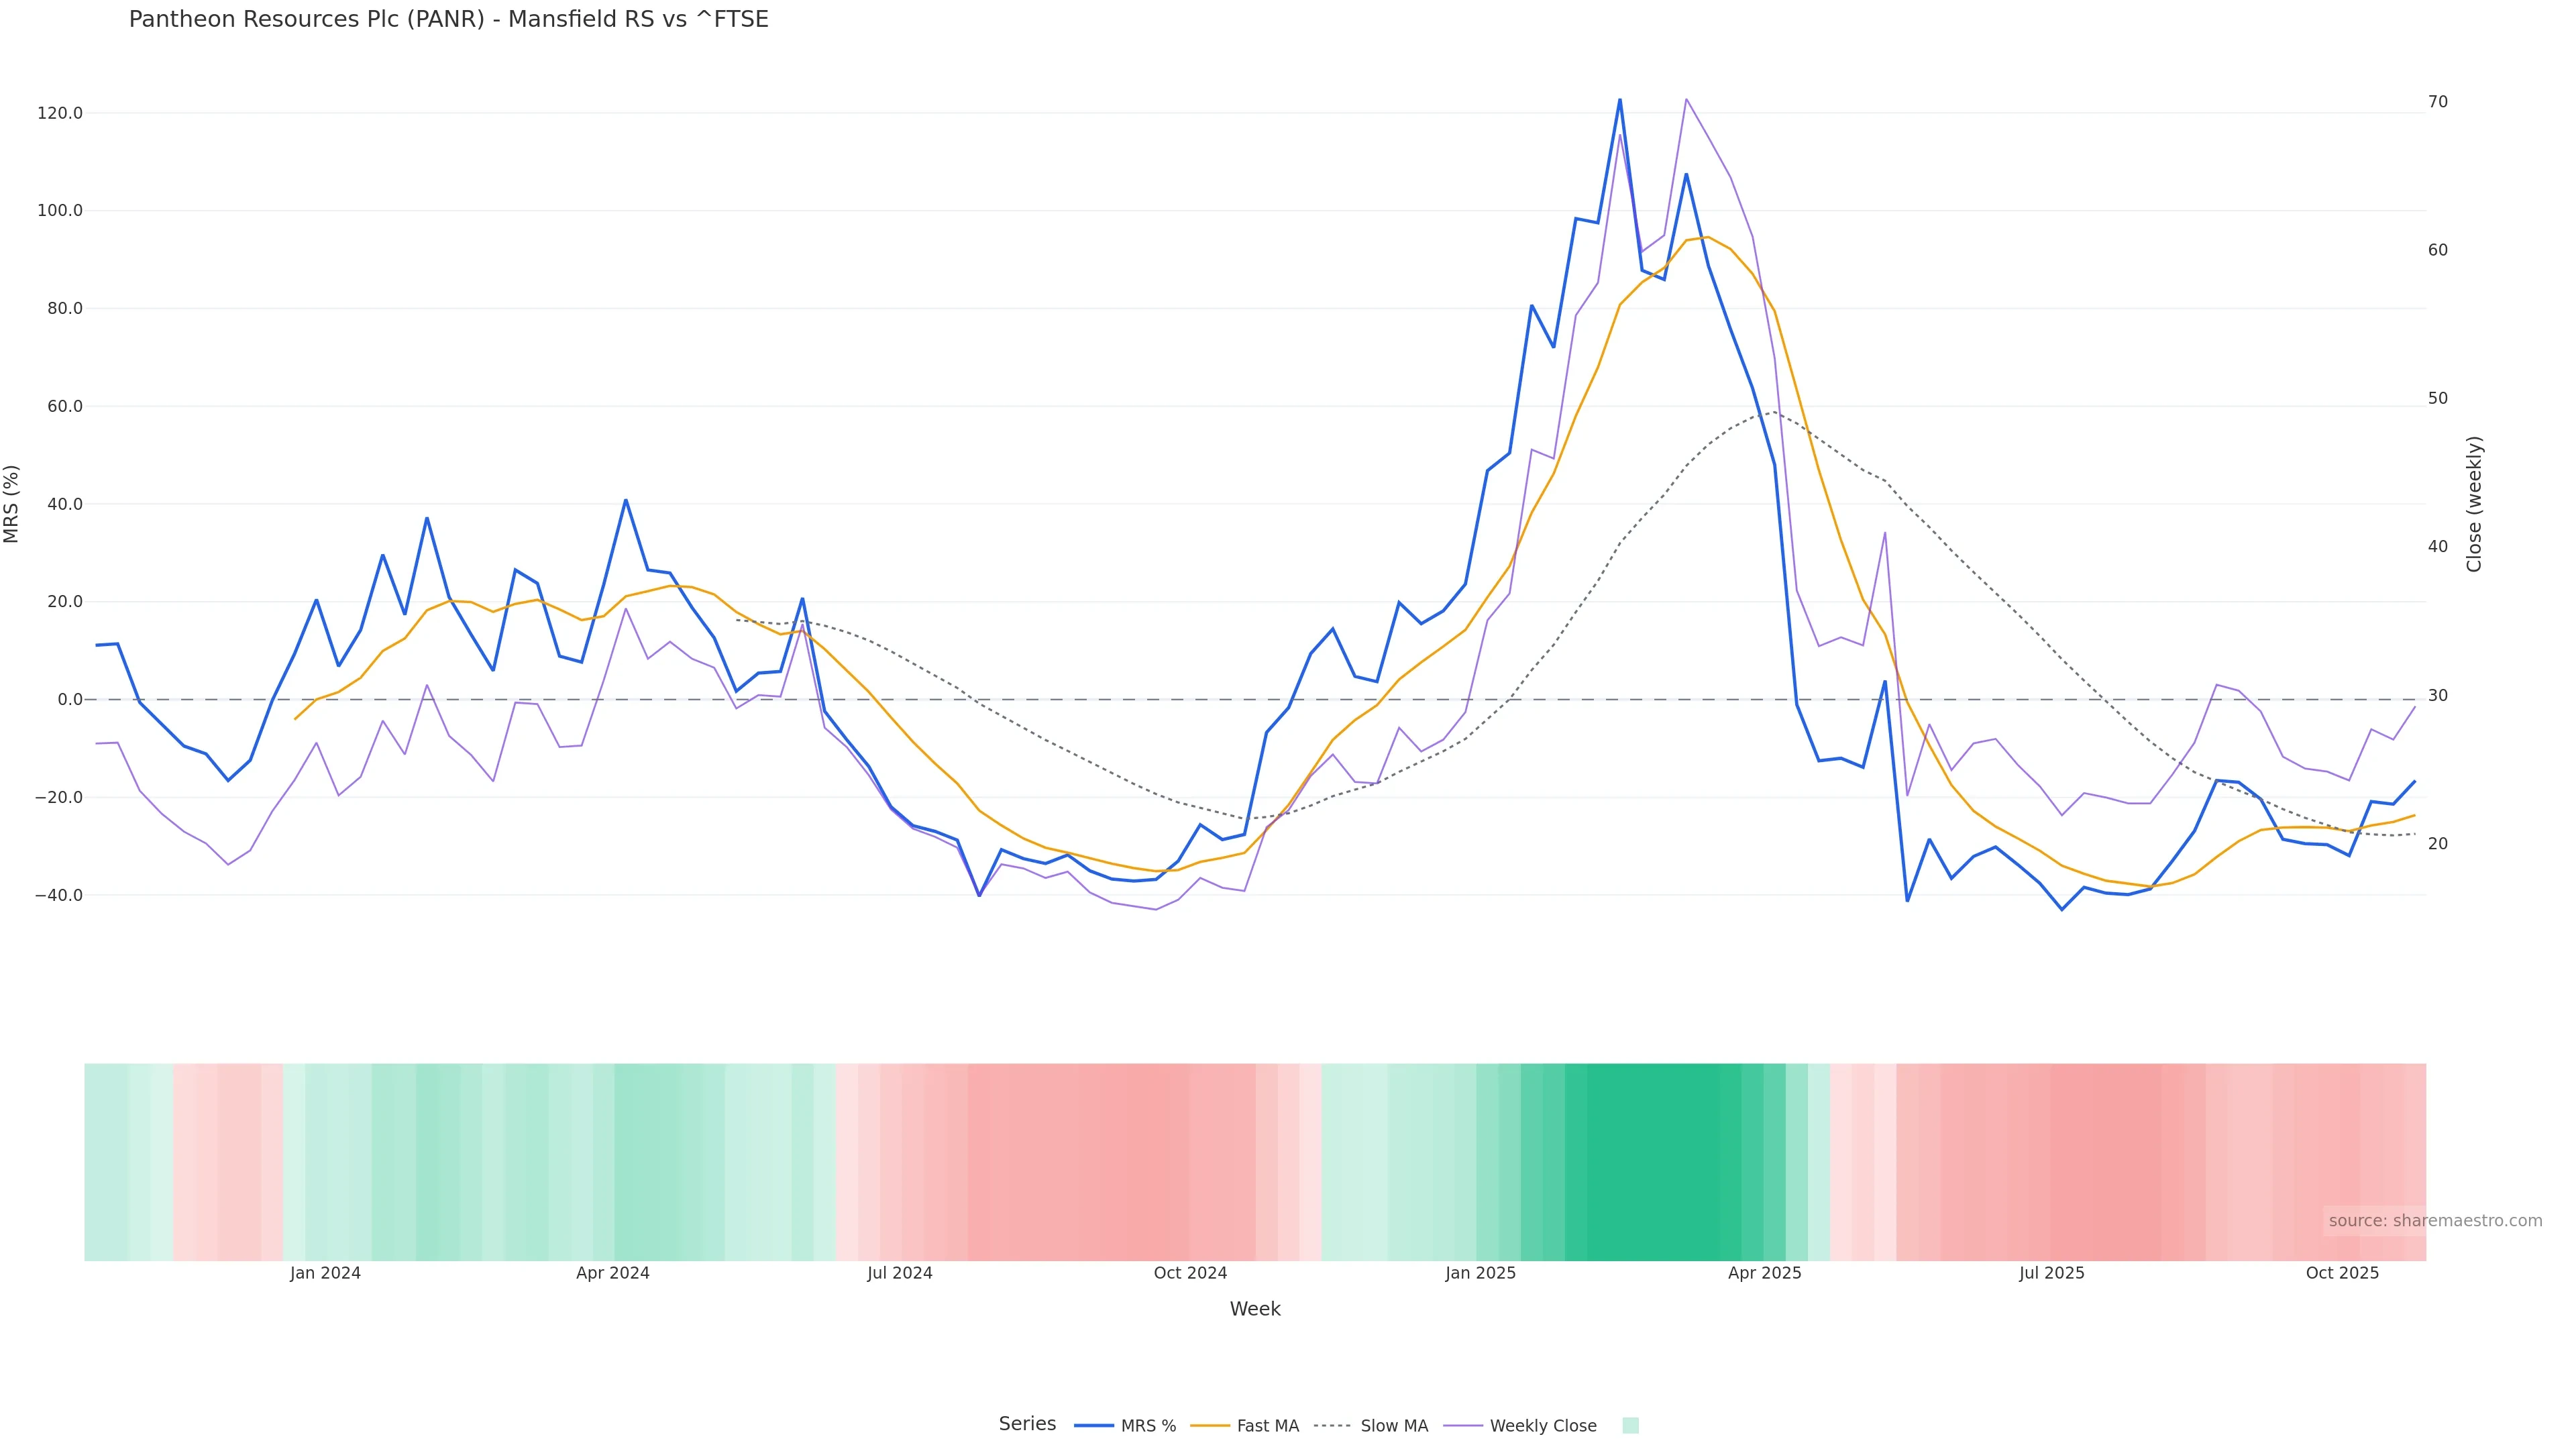Image resolution: width=2576 pixels, height=1449 pixels.
Task: Click Weekly Close purple legend line icon
Action: 1463,1426
